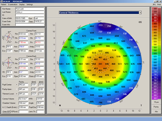Image resolution: width=162 pixels, height=121 pixels.
Task: Click the Last Name field
Action: 29,12
